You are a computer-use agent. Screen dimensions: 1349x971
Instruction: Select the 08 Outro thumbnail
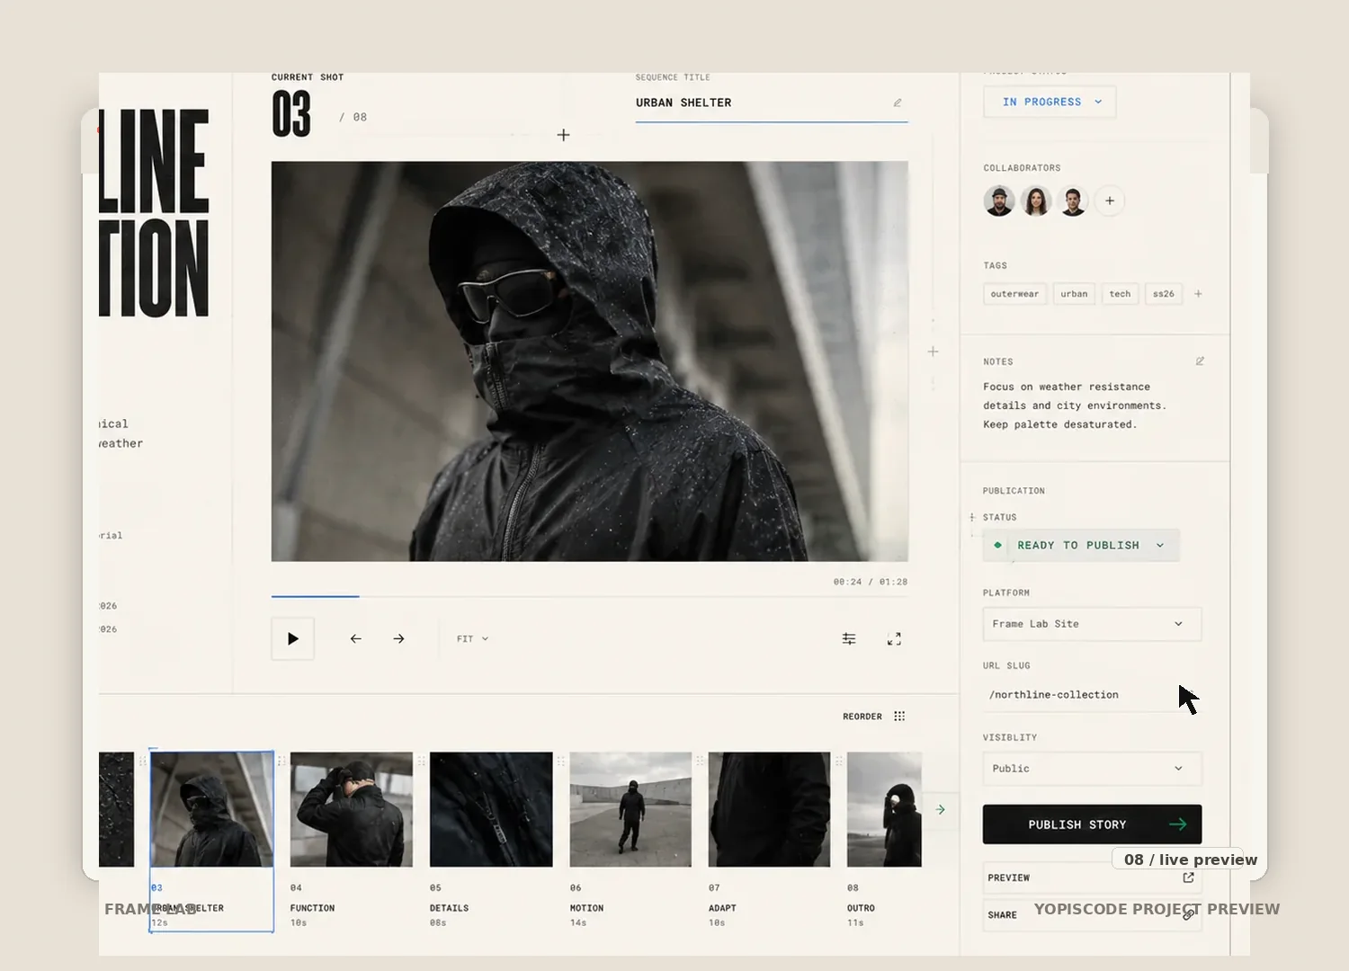coord(884,809)
